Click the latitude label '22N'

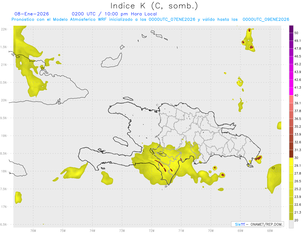[4, 29]
